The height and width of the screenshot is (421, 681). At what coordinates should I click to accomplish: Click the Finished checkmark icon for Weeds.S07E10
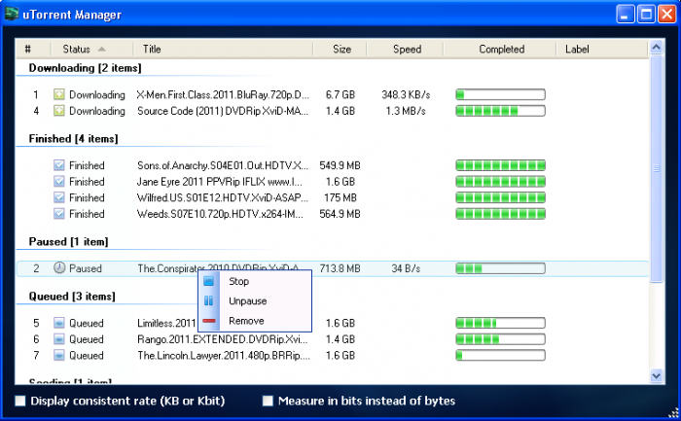tap(59, 214)
